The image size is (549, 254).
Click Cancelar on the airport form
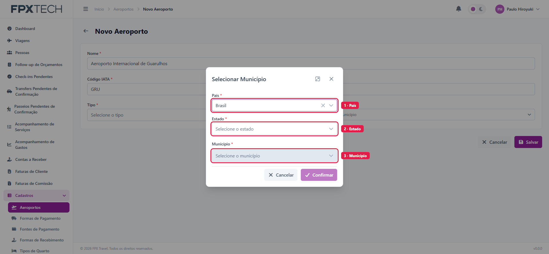[x=494, y=142]
